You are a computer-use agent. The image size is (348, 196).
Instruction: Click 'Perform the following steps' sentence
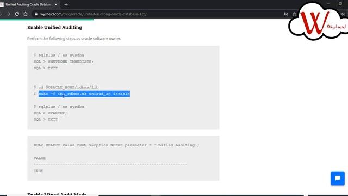pyautogui.click(x=74, y=39)
